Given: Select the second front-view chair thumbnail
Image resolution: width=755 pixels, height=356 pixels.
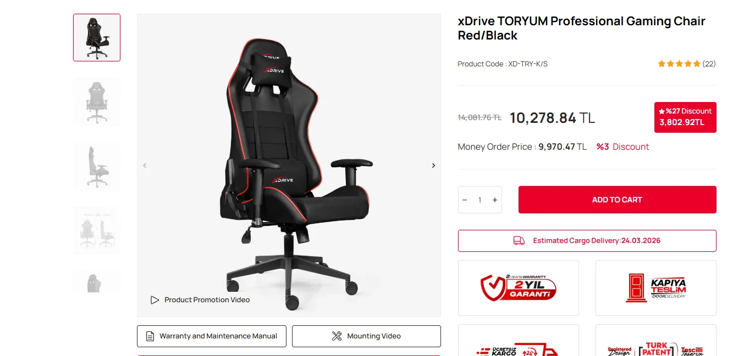Looking at the screenshot, I should (x=97, y=103).
